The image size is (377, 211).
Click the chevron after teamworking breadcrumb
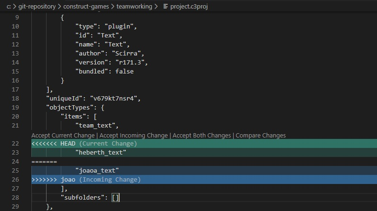click(x=156, y=7)
